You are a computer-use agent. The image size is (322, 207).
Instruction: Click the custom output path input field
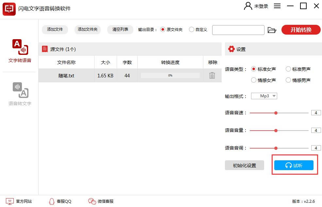(x=238, y=30)
